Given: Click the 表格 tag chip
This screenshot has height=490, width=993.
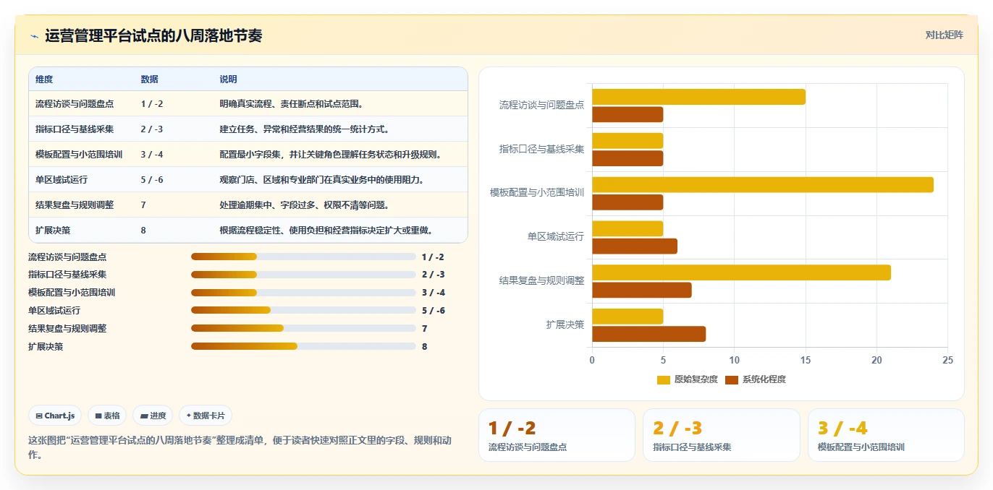Looking at the screenshot, I should (x=107, y=416).
